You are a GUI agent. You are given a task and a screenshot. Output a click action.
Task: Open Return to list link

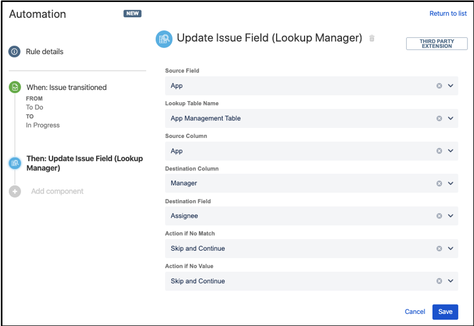pyautogui.click(x=448, y=13)
